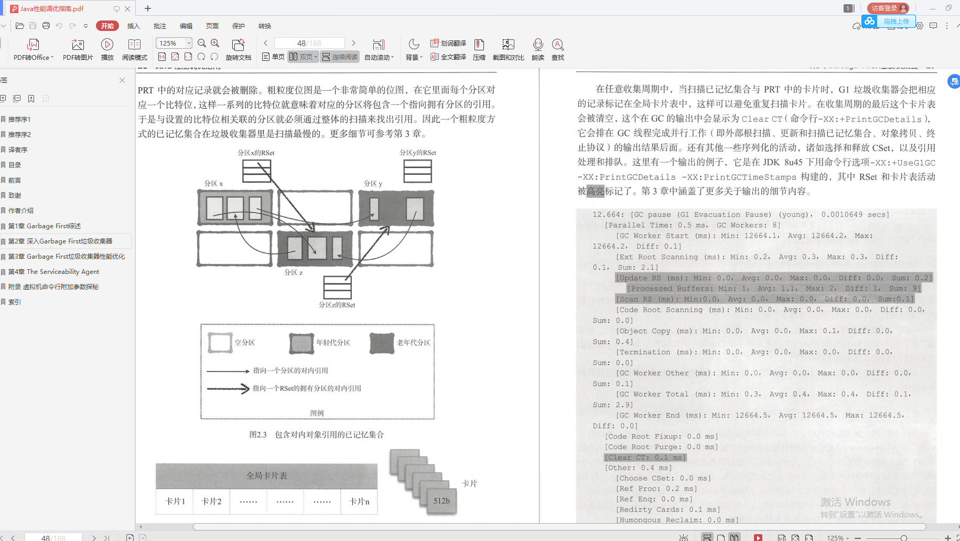Viewport: 960px width, 541px height.
Task: Go to next page arrow in toolbar
Action: point(353,43)
